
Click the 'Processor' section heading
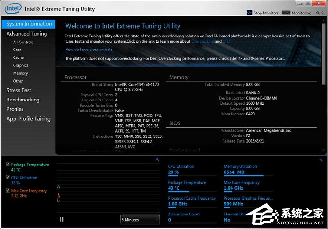tap(75, 77)
